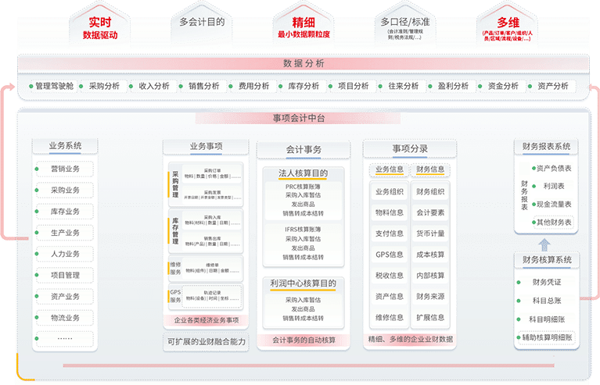Select the 业务信息 column header
Viewport: 600px width, 385px height.
click(x=390, y=169)
